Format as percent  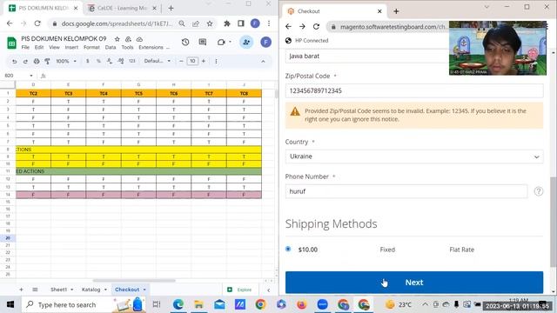click(98, 61)
